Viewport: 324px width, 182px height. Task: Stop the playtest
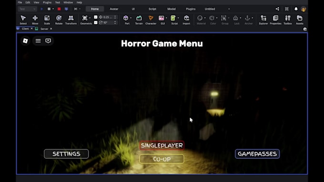coord(59,9)
